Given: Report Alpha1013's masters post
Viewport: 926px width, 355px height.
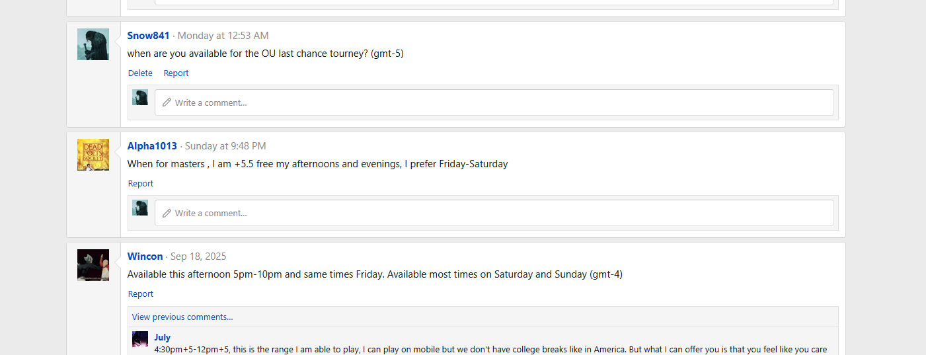Looking at the screenshot, I should tap(141, 184).
